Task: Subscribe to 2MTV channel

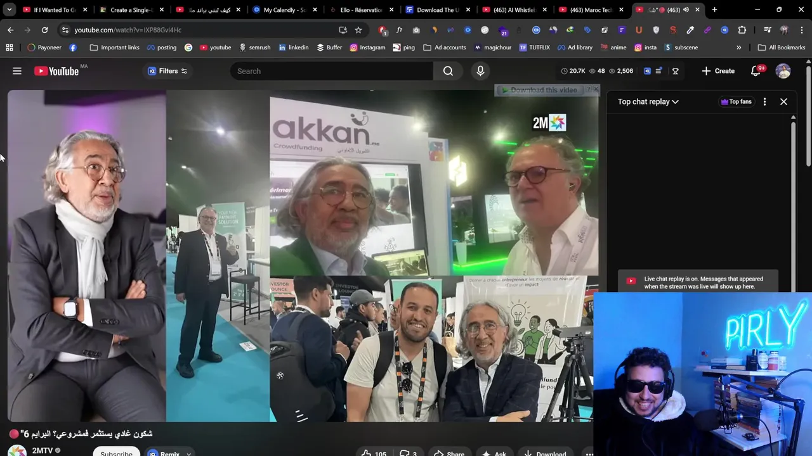Action: click(x=116, y=453)
